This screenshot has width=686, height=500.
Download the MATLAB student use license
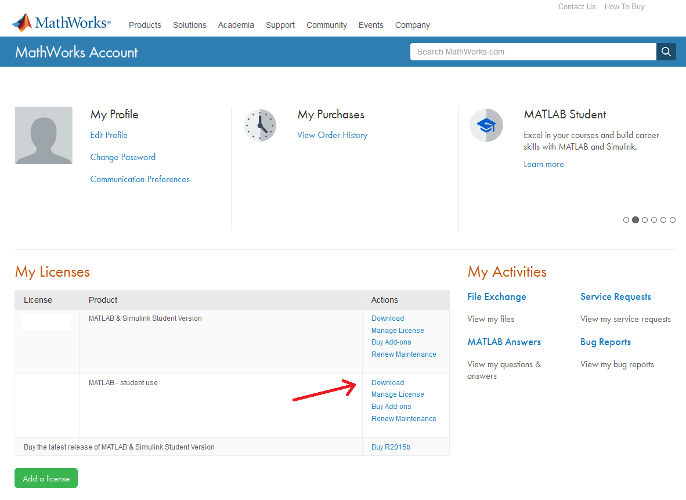(387, 382)
